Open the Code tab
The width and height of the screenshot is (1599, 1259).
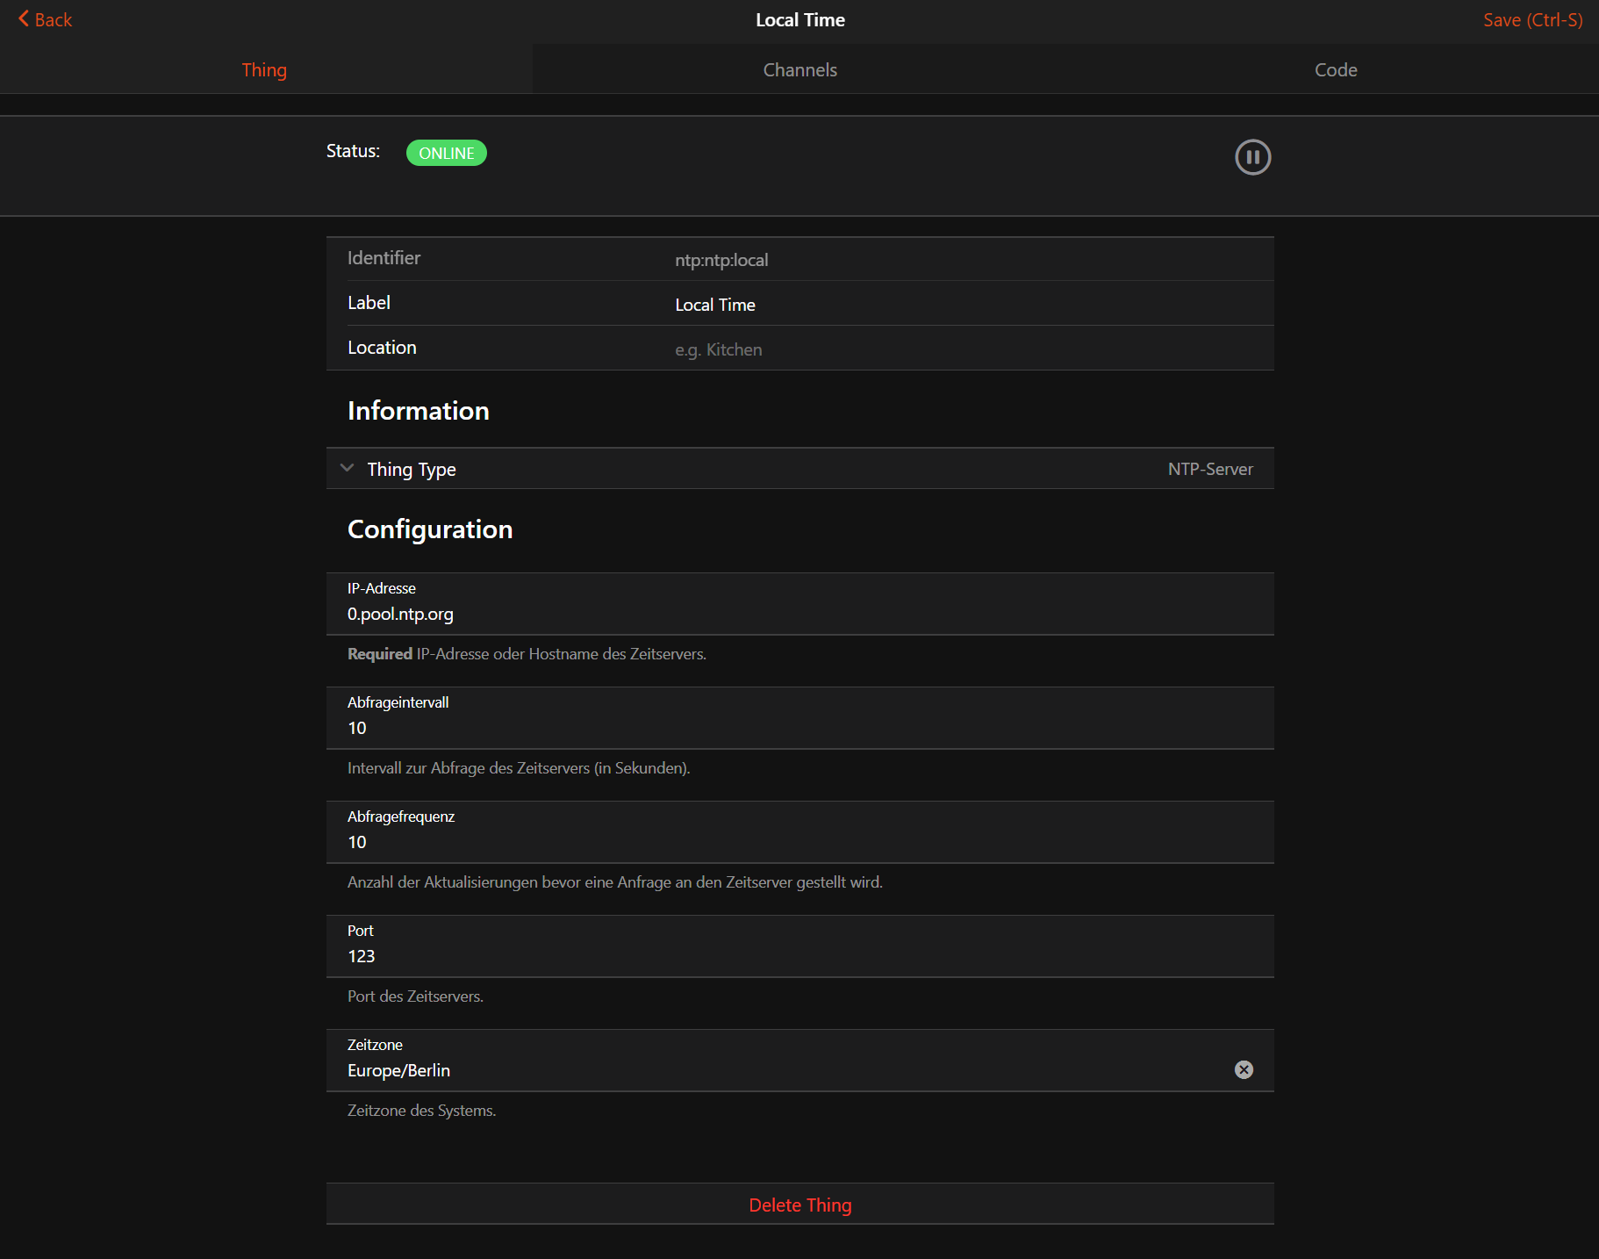click(1335, 70)
